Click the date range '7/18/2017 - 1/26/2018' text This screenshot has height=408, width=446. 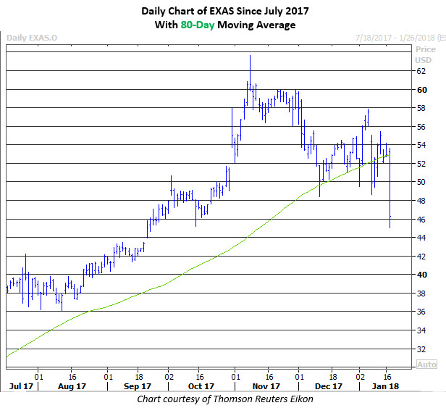pyautogui.click(x=395, y=38)
